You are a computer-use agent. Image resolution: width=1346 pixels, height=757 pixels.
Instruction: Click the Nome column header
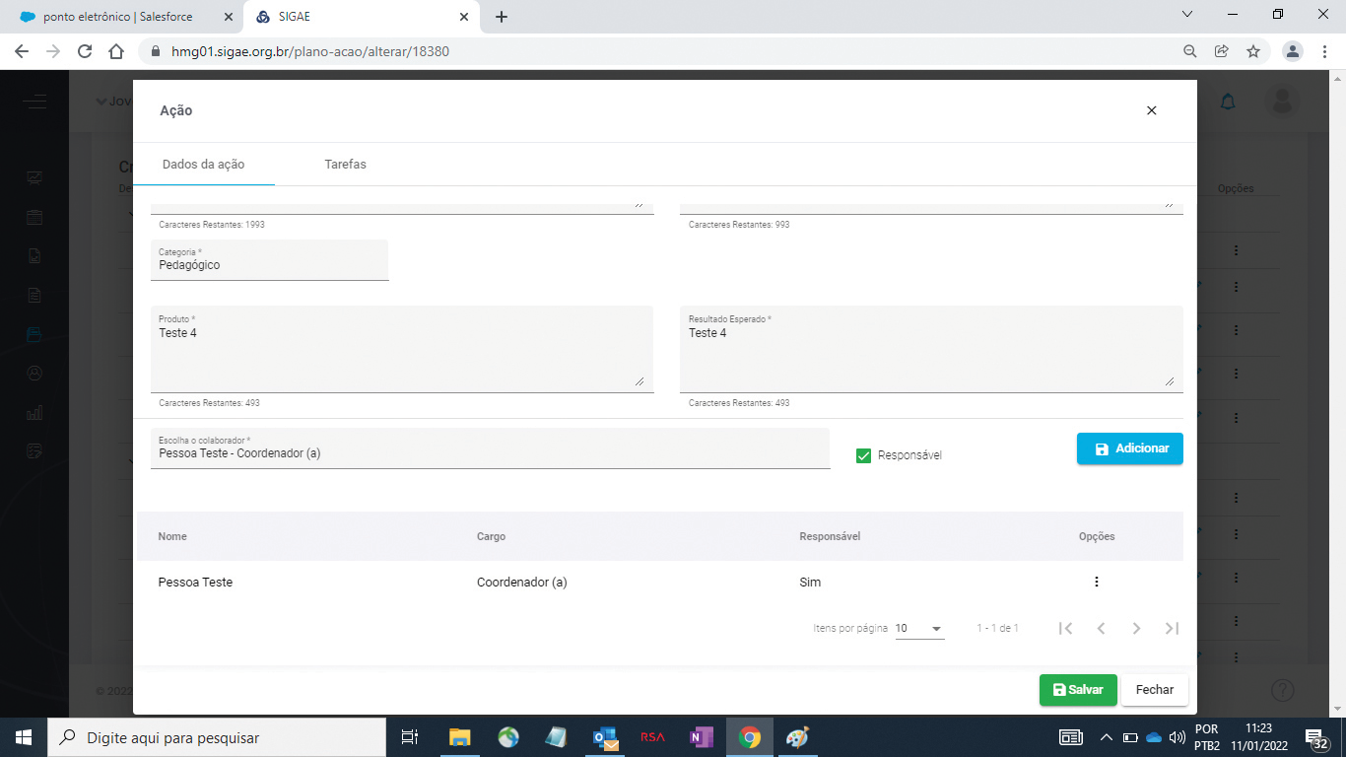coord(172,536)
